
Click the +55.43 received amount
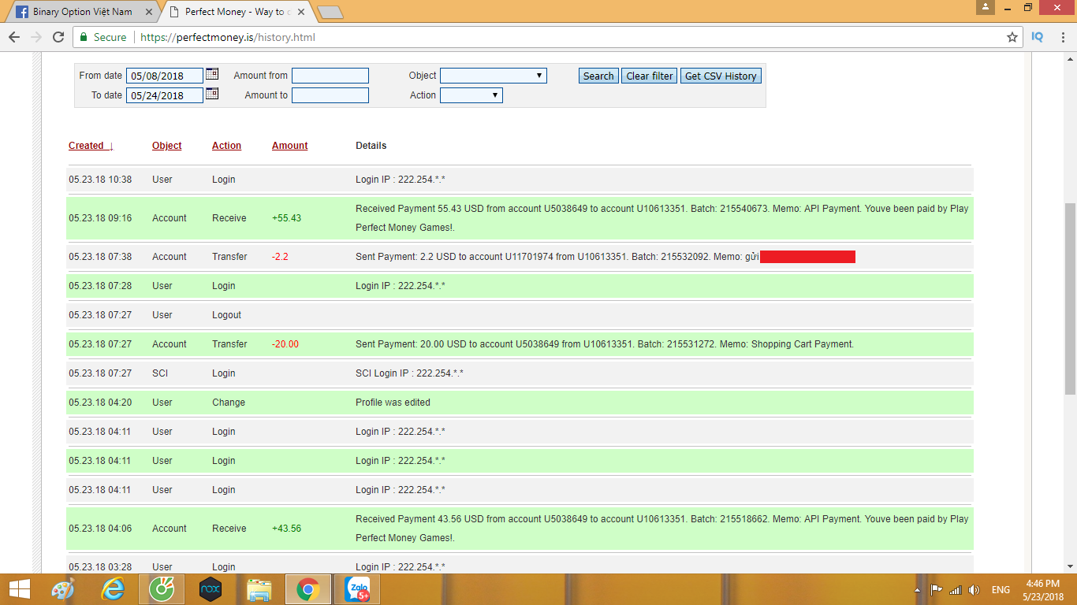coord(286,218)
